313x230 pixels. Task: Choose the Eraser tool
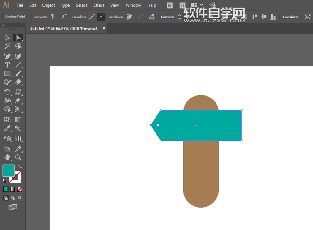tap(18, 82)
